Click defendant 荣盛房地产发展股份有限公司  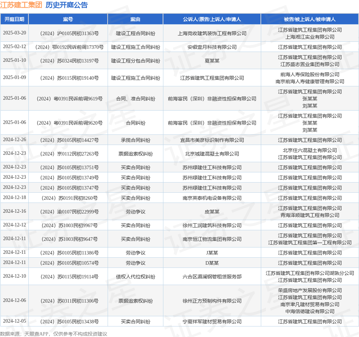click(310, 290)
